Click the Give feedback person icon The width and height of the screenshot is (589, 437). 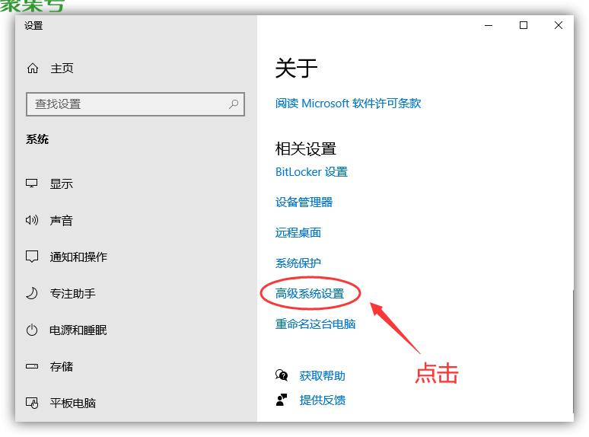(x=282, y=400)
